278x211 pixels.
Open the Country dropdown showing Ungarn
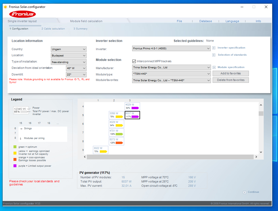[x=69, y=49]
